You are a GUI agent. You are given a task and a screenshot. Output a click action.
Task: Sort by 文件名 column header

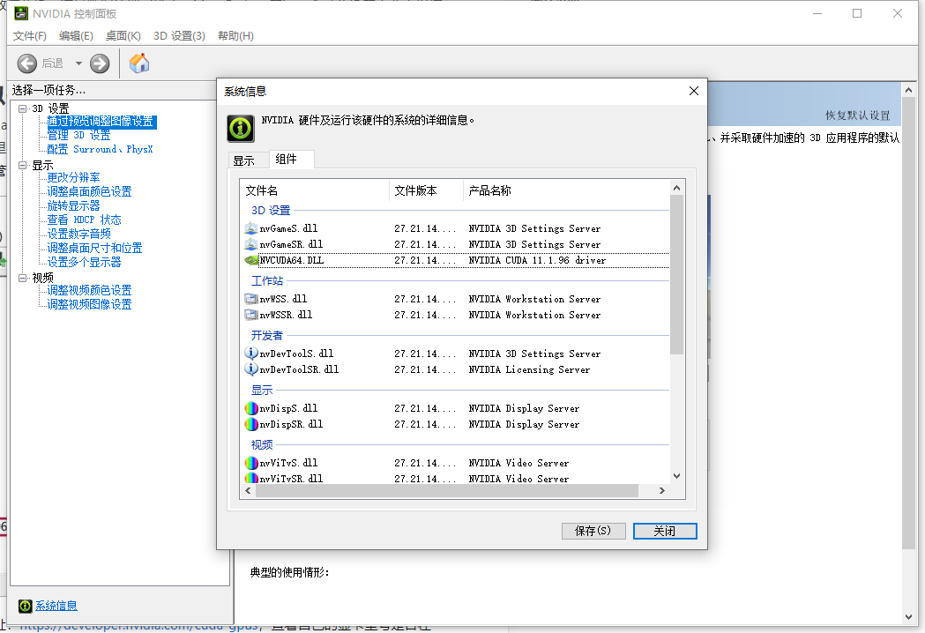pos(315,190)
